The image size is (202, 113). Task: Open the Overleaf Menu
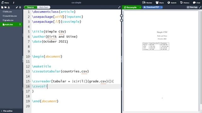pos(5,3)
